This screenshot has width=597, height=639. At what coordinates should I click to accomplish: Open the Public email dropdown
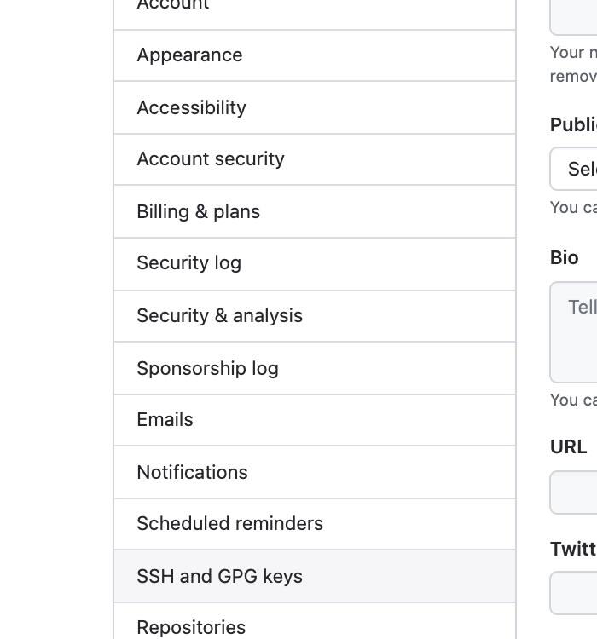(x=574, y=169)
